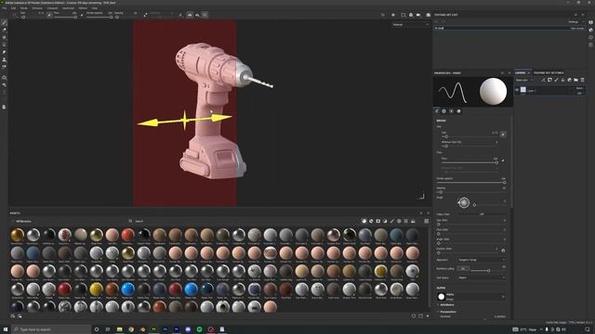Open stencil settings tab in Properties
595x334 pixels.
tap(451, 111)
